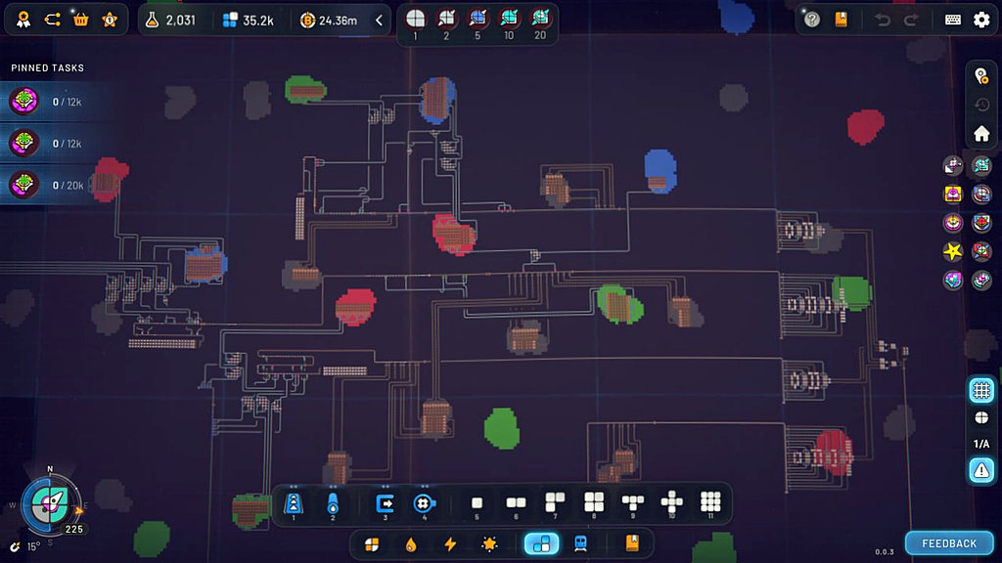1002x563 pixels.
Task: Click the red and green pinwheel shape icon
Action: coord(981,251)
